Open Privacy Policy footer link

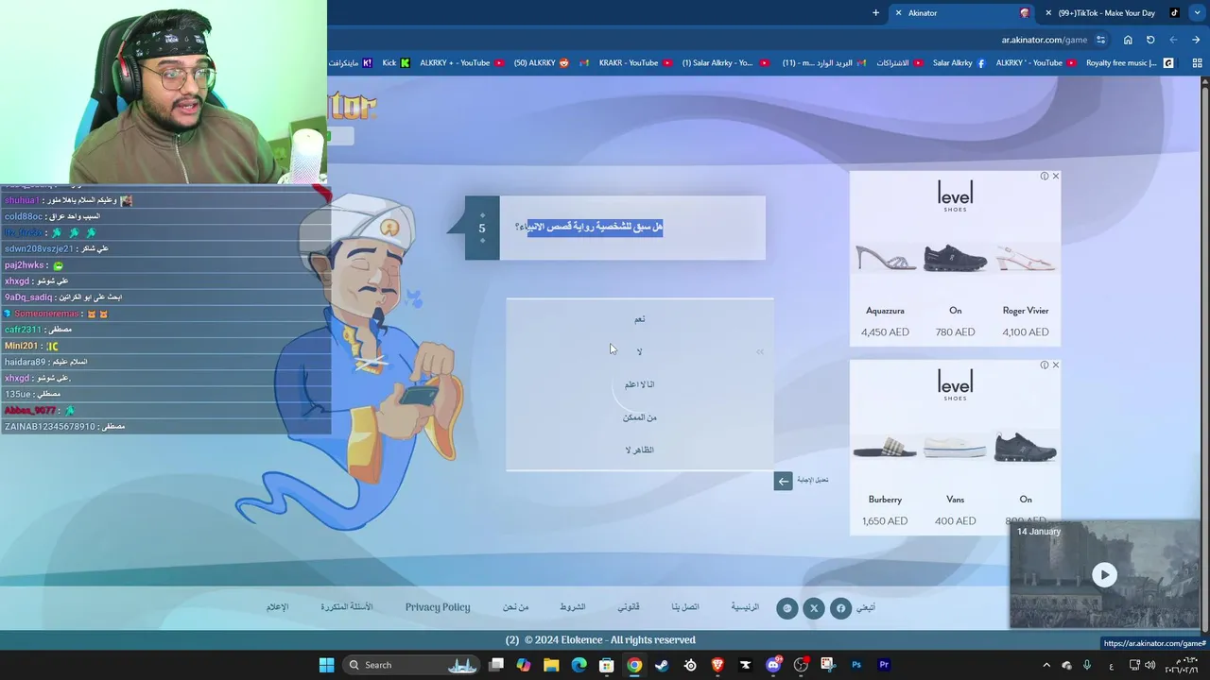click(438, 607)
